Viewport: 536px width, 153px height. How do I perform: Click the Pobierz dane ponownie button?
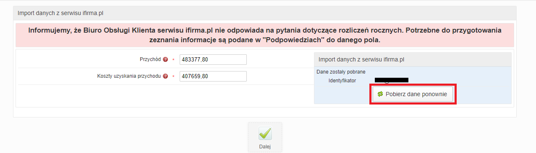click(x=413, y=94)
